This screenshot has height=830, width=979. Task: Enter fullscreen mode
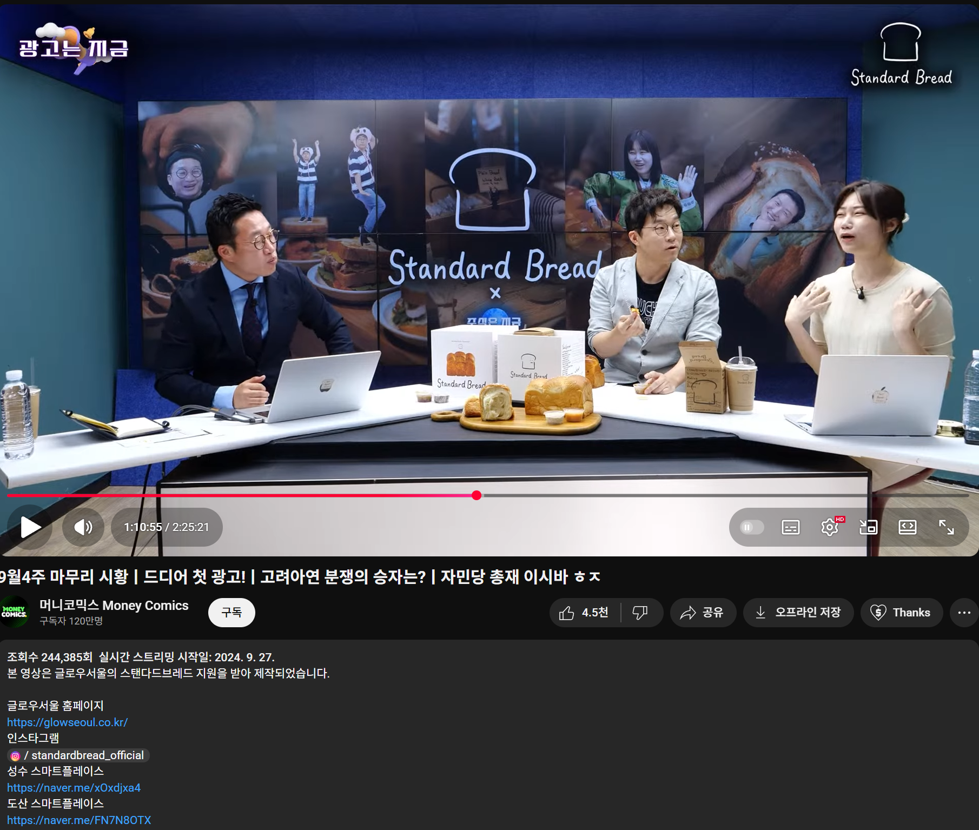[947, 527]
